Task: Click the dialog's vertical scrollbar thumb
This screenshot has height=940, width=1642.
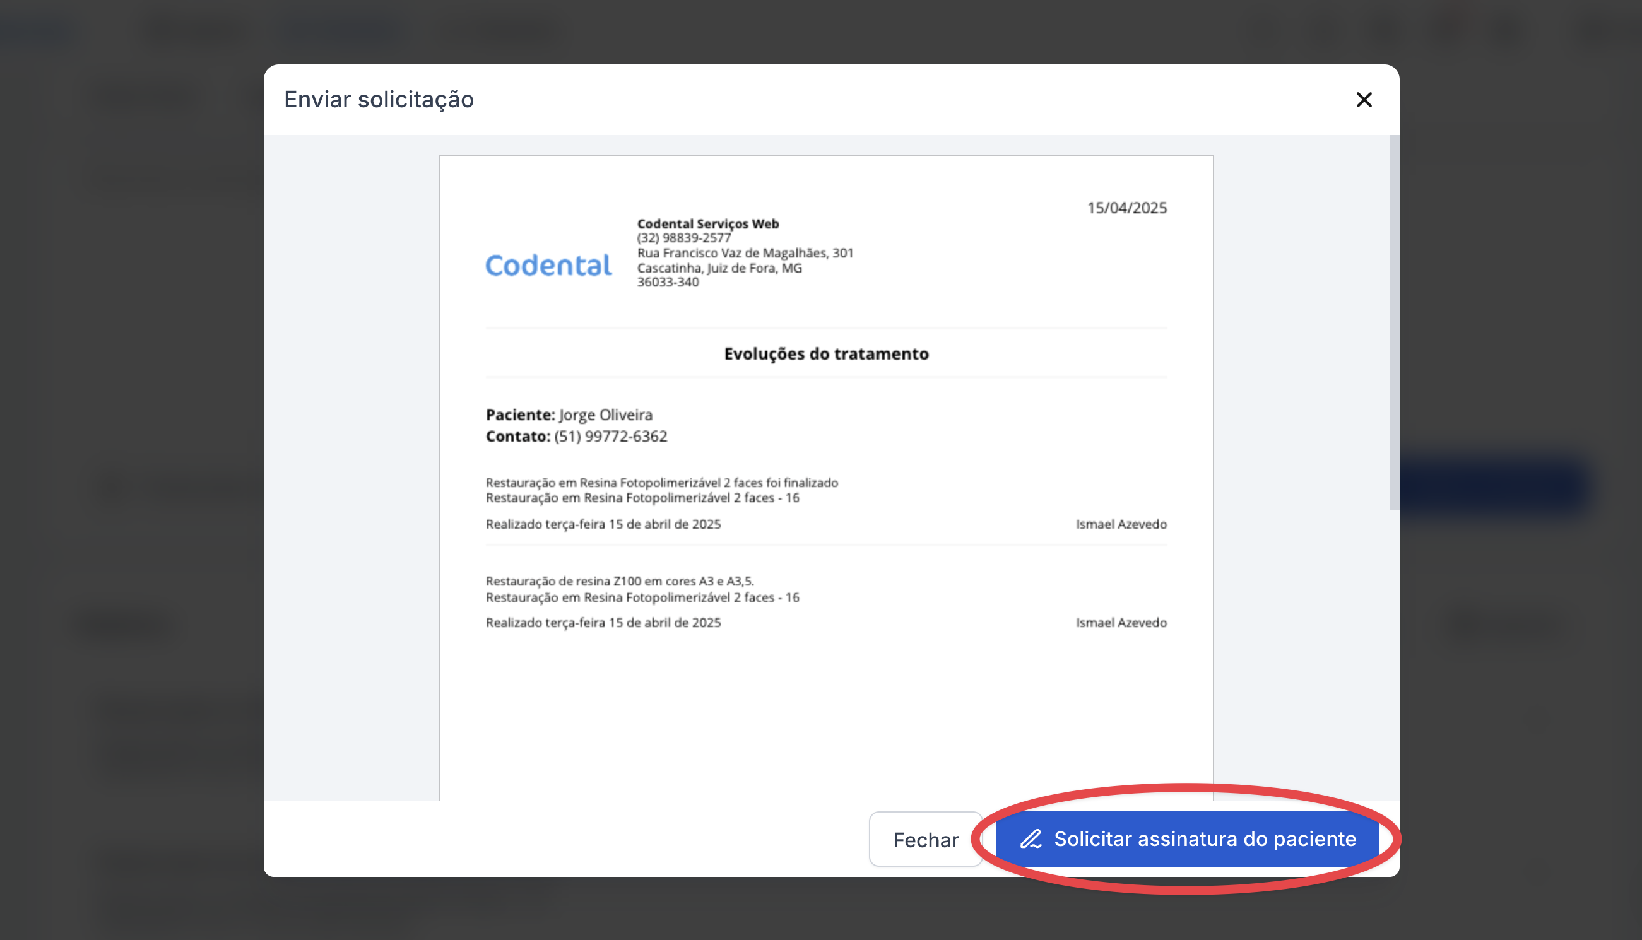Action: point(1394,323)
